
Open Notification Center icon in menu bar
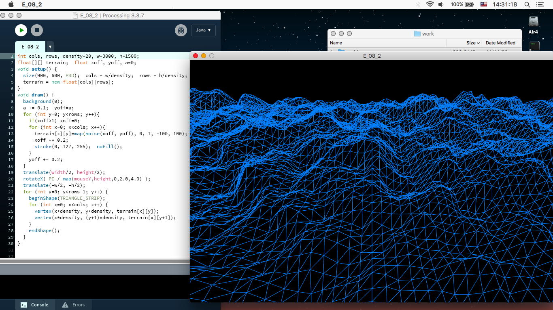(x=540, y=4)
